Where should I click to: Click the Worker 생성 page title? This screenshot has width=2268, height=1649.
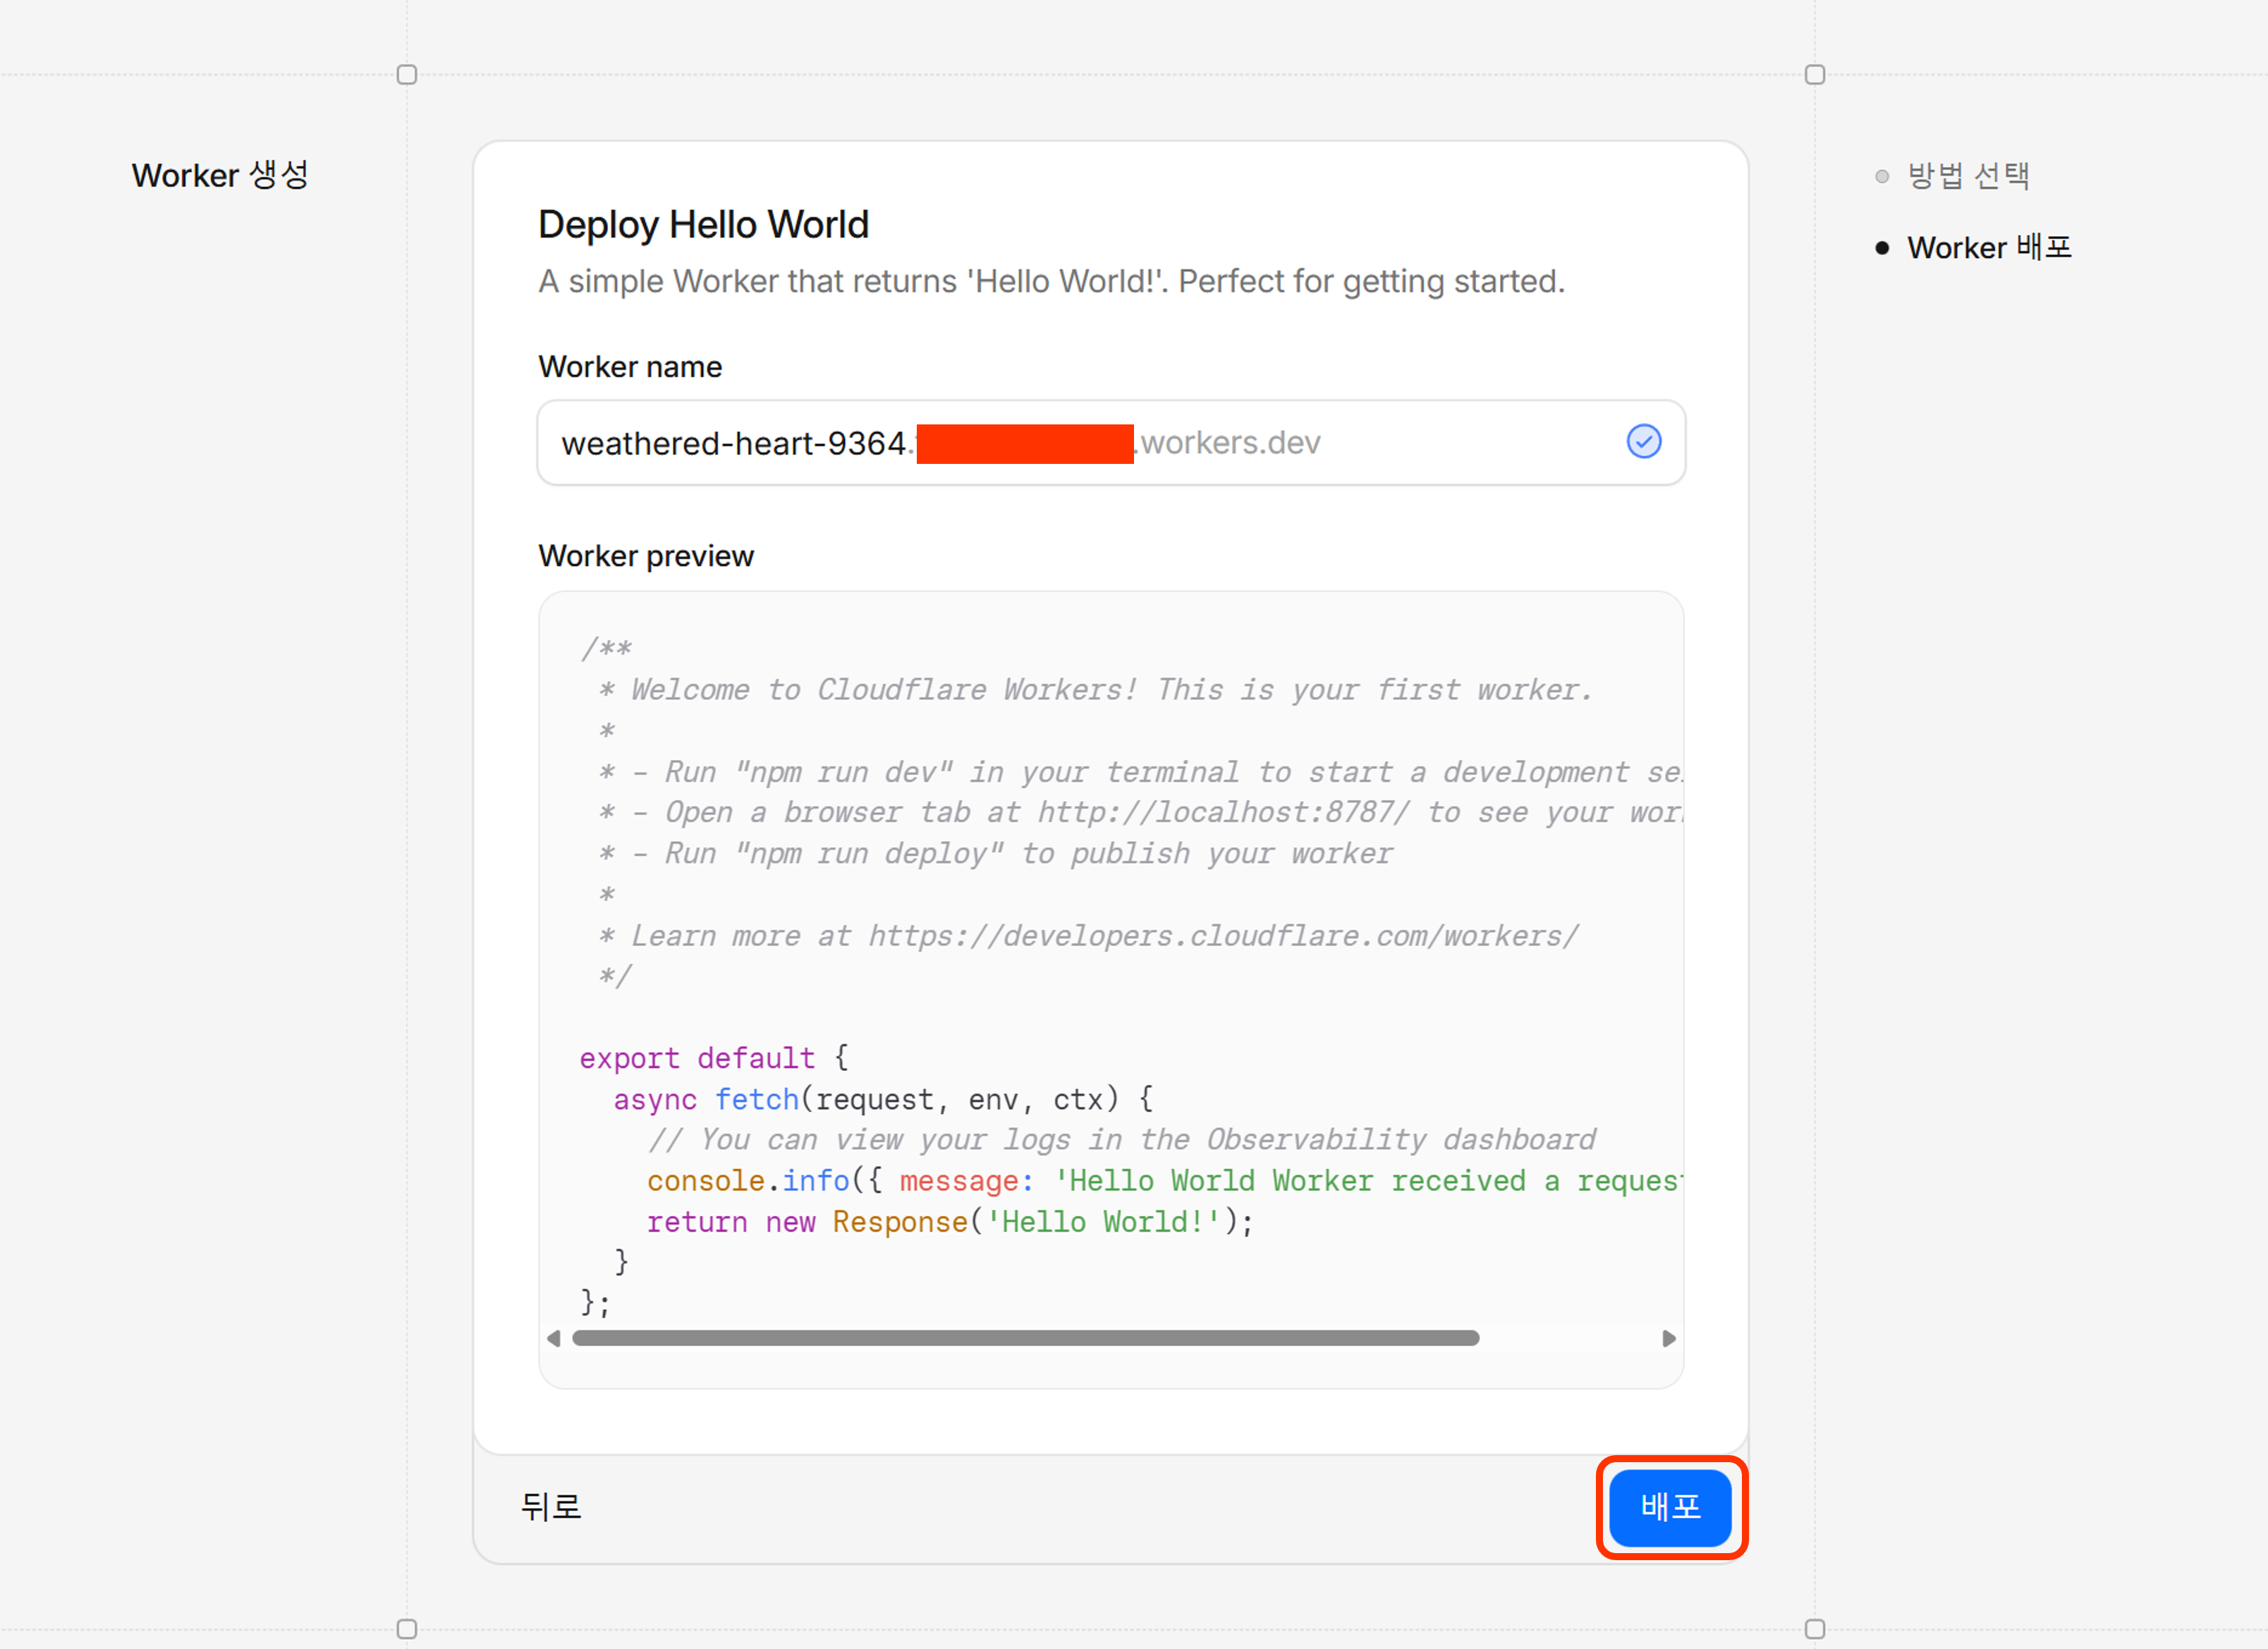(x=220, y=176)
